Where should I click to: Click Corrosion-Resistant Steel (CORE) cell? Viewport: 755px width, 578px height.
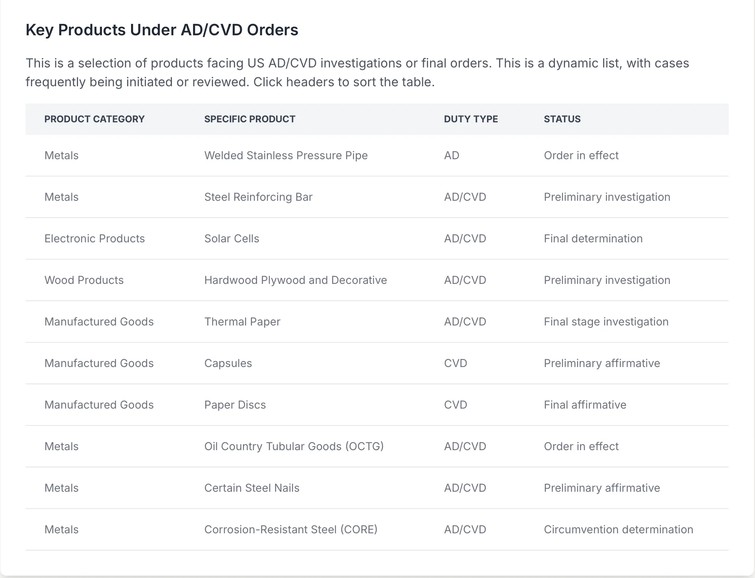[291, 530]
